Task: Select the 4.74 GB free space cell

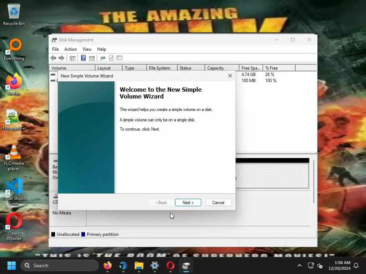Action: point(248,75)
